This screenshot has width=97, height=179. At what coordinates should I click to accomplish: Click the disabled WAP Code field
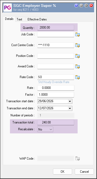pyautogui.click(x=56, y=159)
